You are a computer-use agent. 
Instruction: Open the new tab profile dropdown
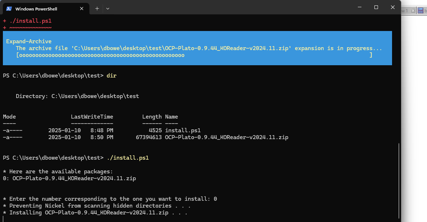[108, 9]
